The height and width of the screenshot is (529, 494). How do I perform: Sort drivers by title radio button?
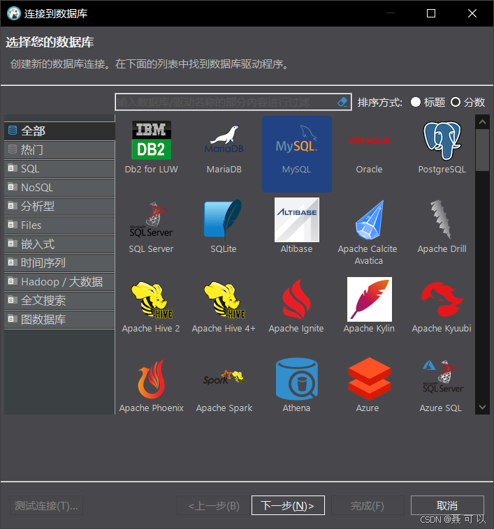coord(416,102)
